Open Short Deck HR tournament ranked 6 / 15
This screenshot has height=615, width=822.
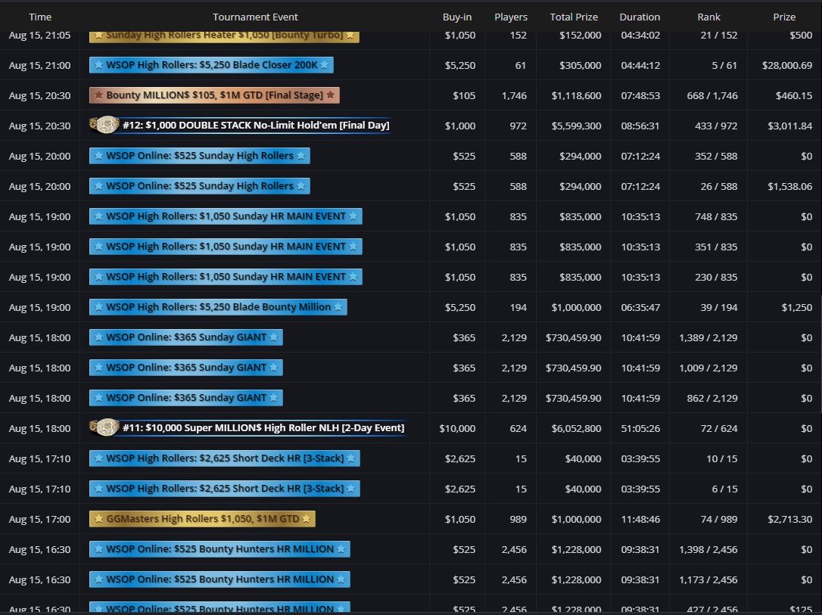pos(225,489)
